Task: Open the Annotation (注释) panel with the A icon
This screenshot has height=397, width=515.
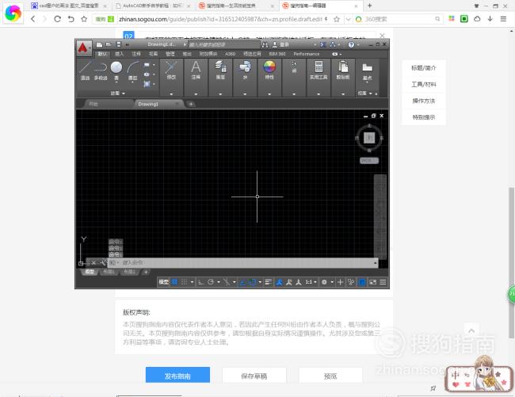Action: point(196,71)
